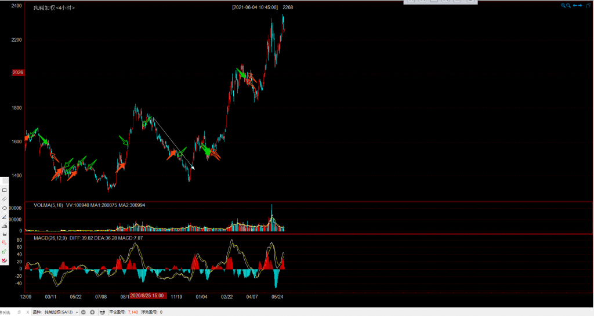Screen dimensions: 594x316
Task: Choose the red up-arrow marker tool
Action: pyautogui.click(x=5, y=242)
